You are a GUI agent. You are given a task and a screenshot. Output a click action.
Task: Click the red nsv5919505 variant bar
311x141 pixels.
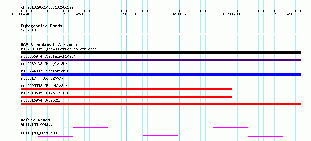point(126,97)
